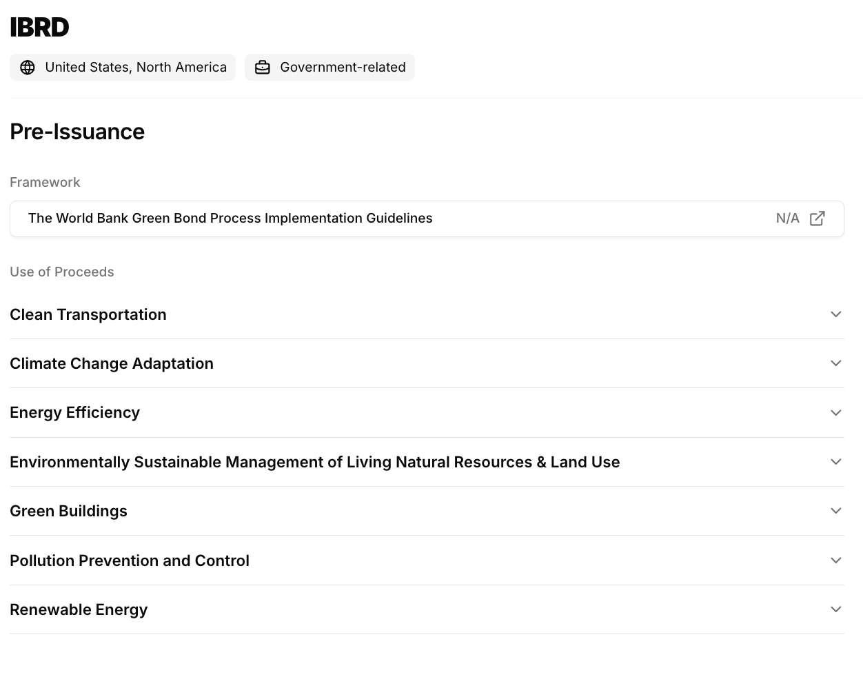
Task: Expand Clean Transportation chevron
Action: [836, 314]
